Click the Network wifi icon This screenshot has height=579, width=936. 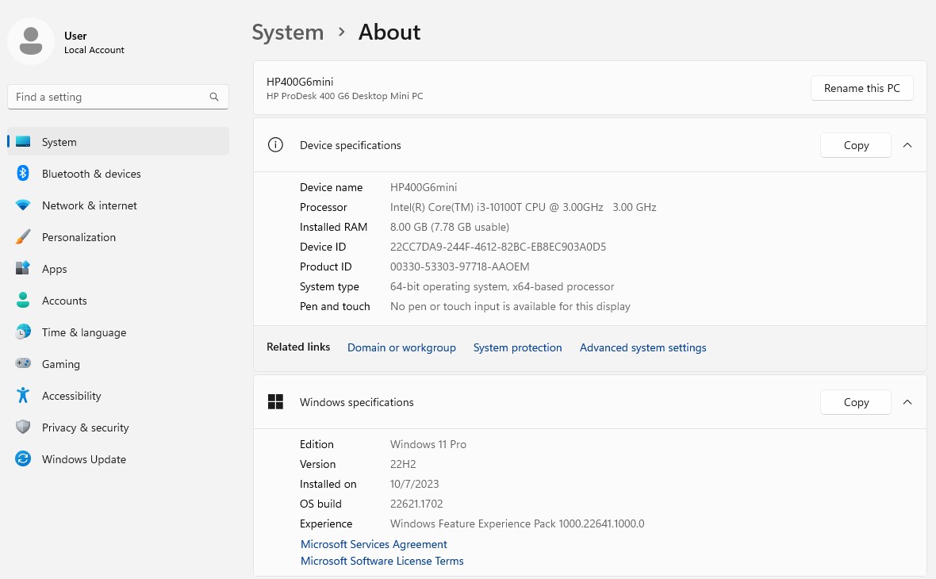point(23,205)
